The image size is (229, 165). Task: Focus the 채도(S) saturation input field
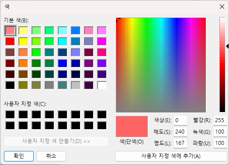tap(180, 132)
